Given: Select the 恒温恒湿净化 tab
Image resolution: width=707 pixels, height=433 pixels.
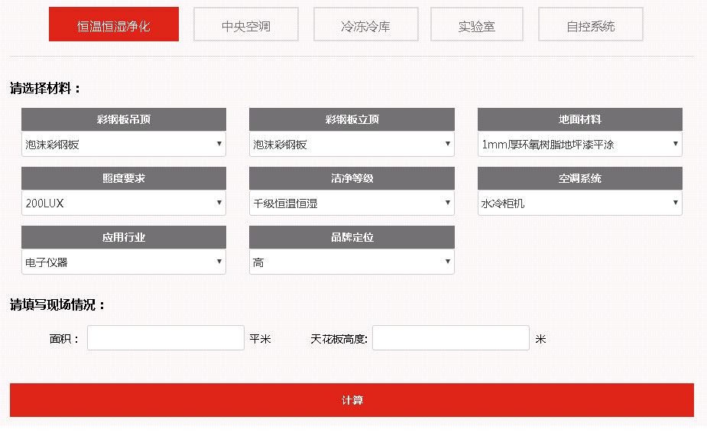Looking at the screenshot, I should [114, 25].
